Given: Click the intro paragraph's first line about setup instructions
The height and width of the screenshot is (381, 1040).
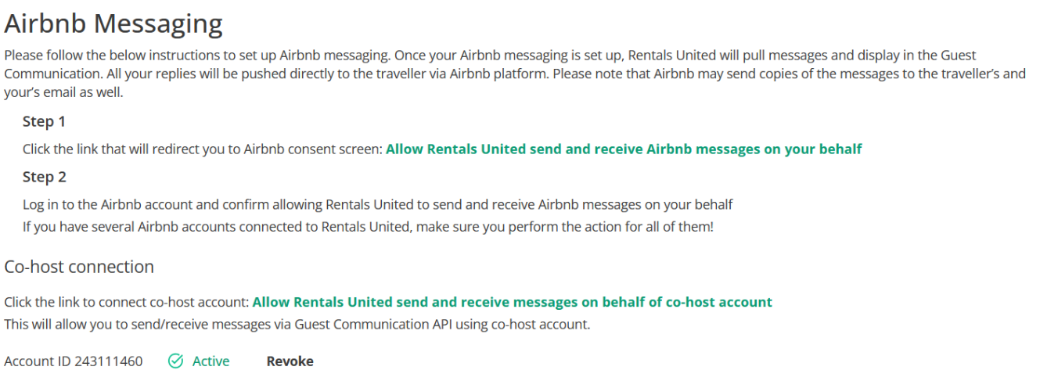Looking at the screenshot, I should point(490,56).
